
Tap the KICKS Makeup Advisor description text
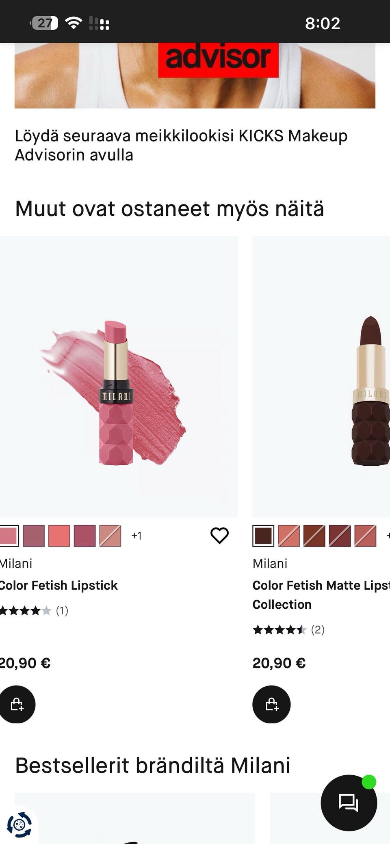click(x=181, y=145)
